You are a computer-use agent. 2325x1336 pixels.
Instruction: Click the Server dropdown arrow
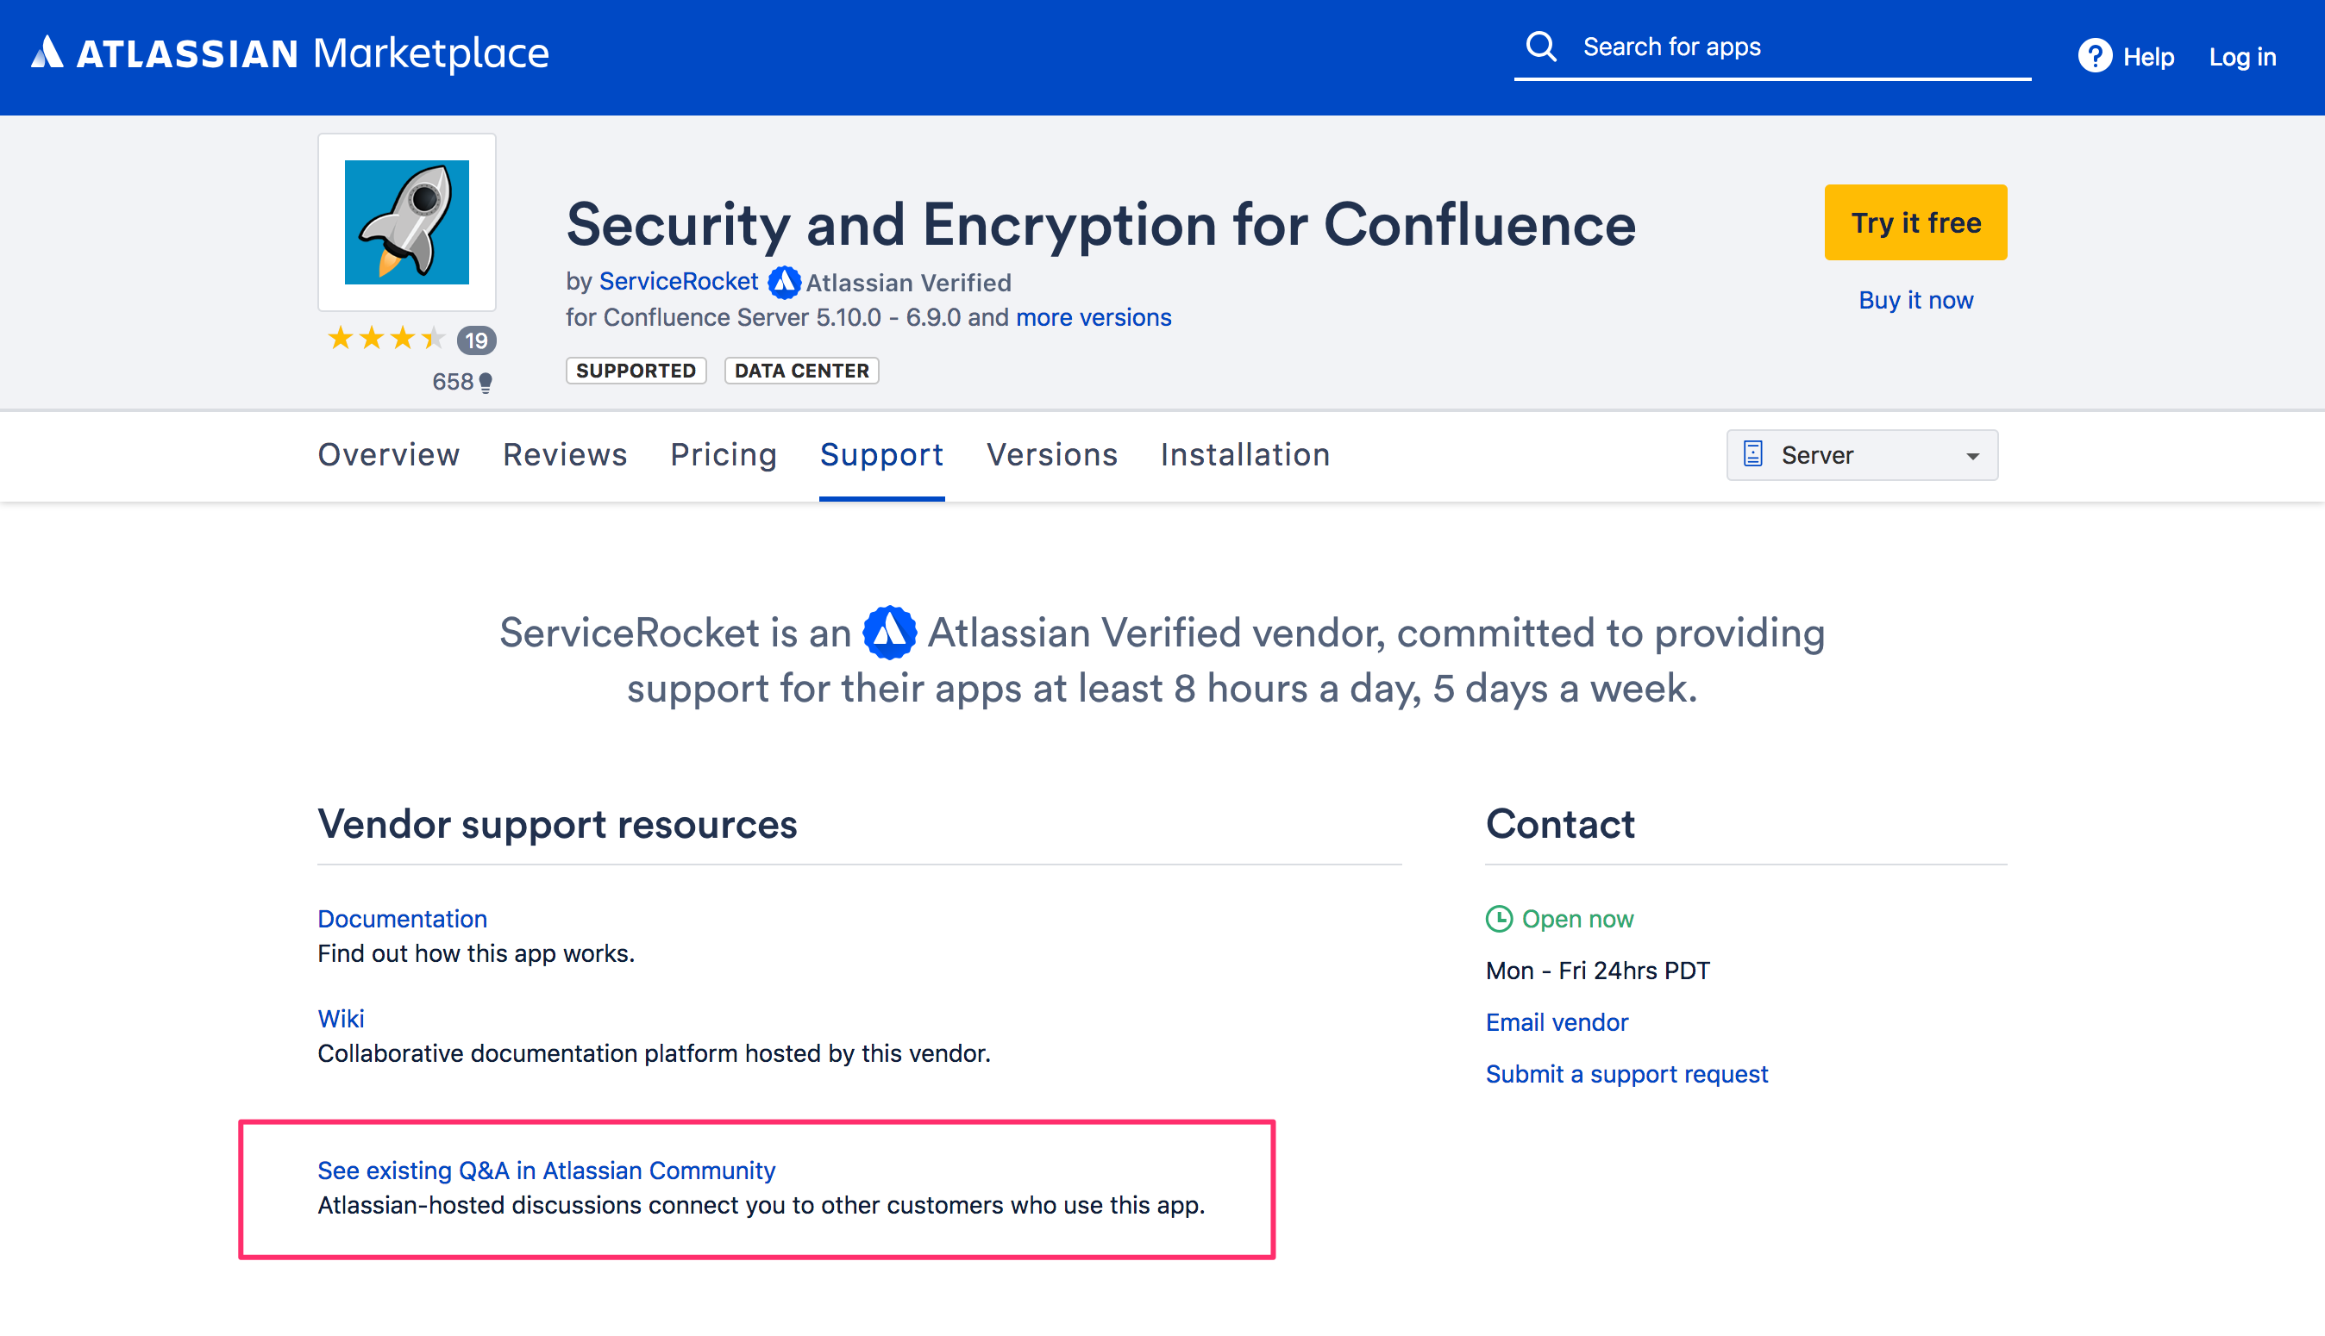pyautogui.click(x=1971, y=456)
